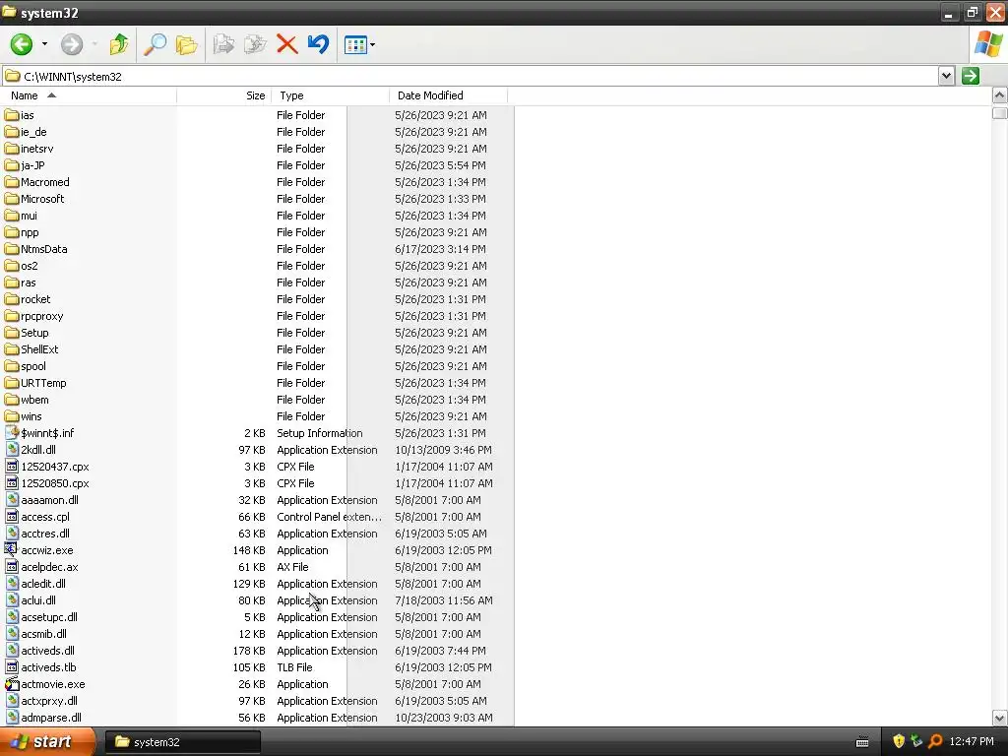Undo the last action with blue arrow

tap(318, 44)
